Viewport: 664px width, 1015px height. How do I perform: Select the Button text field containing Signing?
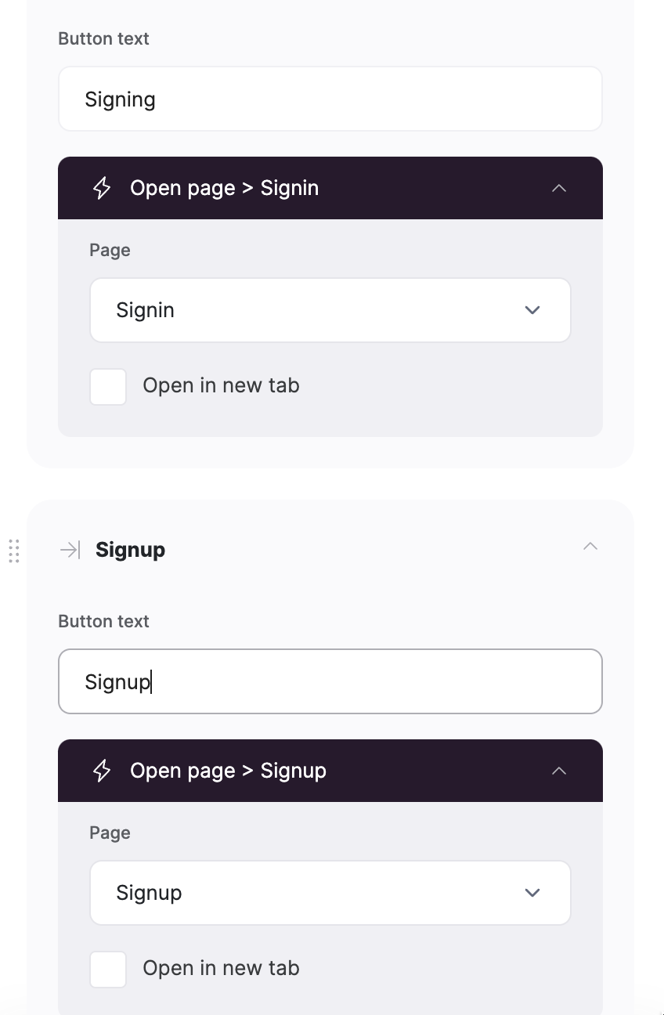click(330, 99)
